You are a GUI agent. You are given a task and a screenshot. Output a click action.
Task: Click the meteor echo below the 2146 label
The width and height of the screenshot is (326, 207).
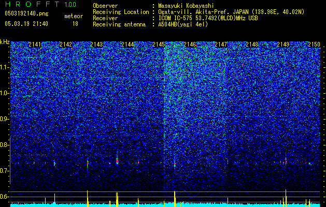175,164
